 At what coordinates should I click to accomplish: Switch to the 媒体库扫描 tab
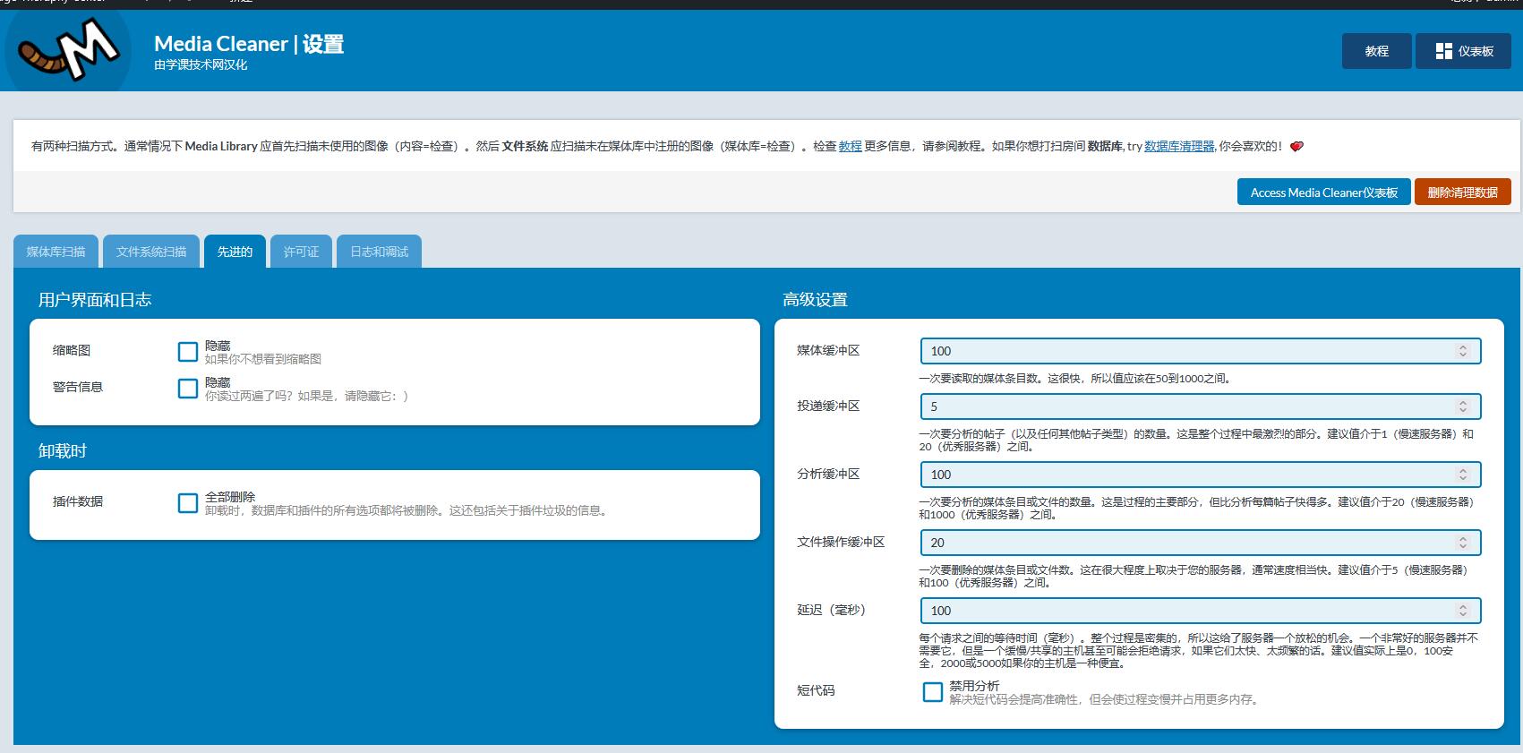coord(56,252)
